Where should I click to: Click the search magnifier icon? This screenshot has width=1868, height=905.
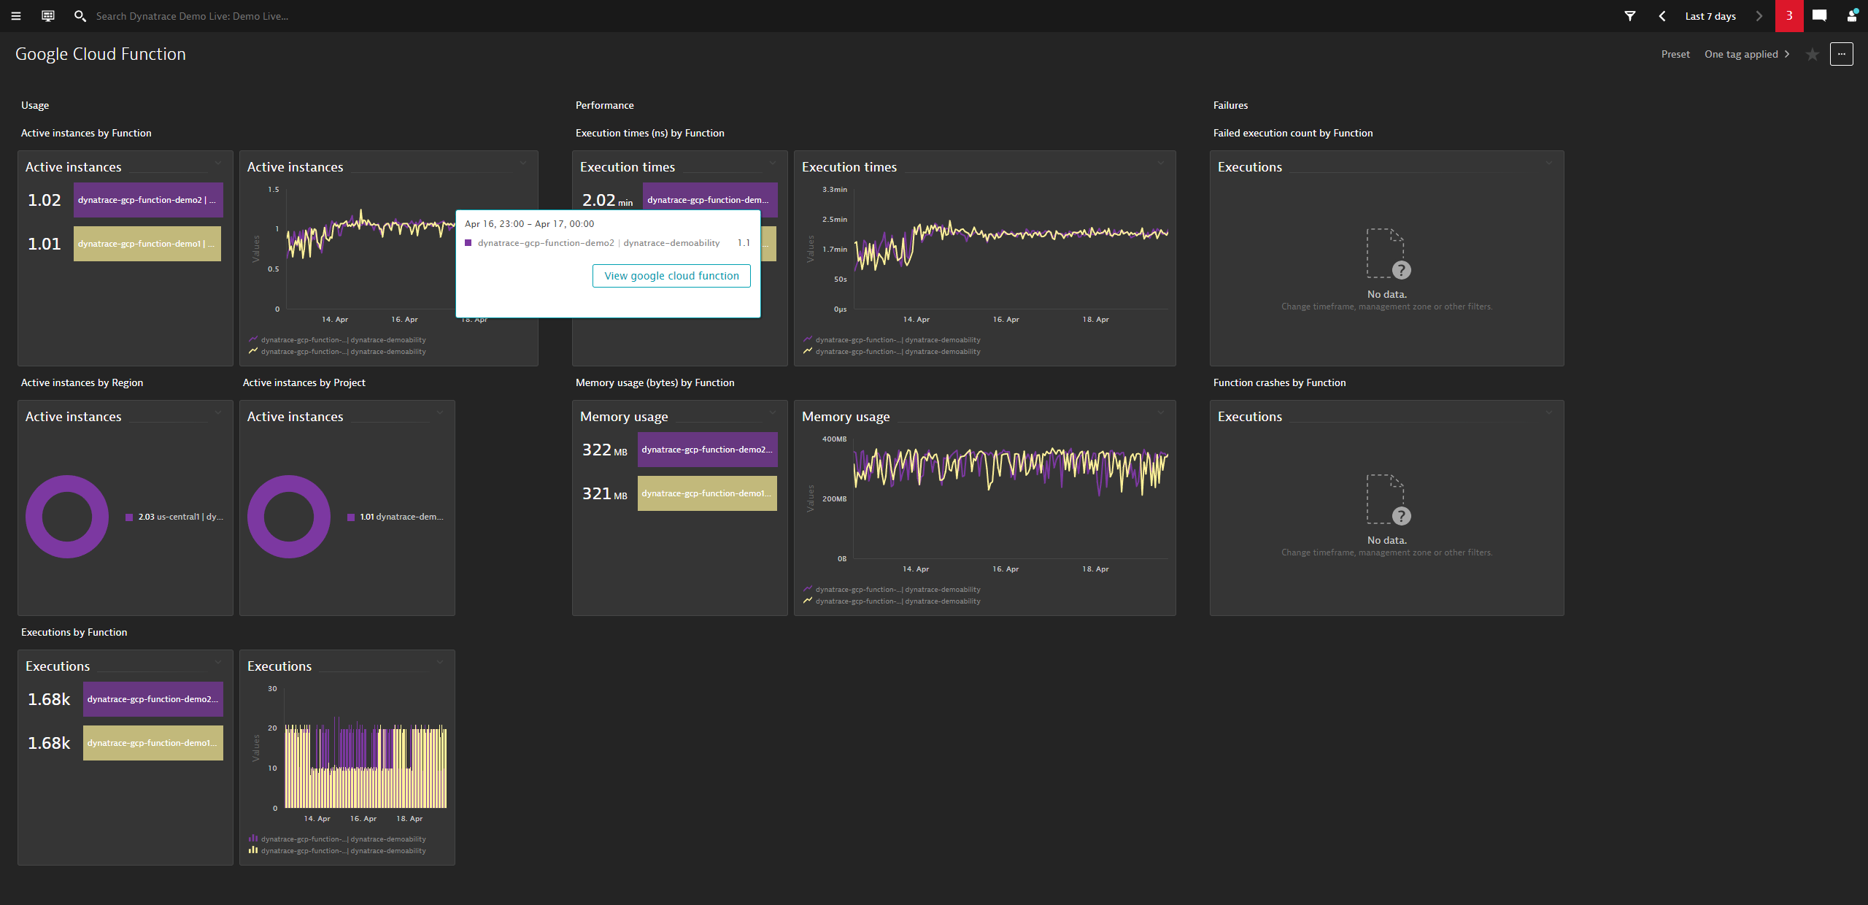(80, 16)
